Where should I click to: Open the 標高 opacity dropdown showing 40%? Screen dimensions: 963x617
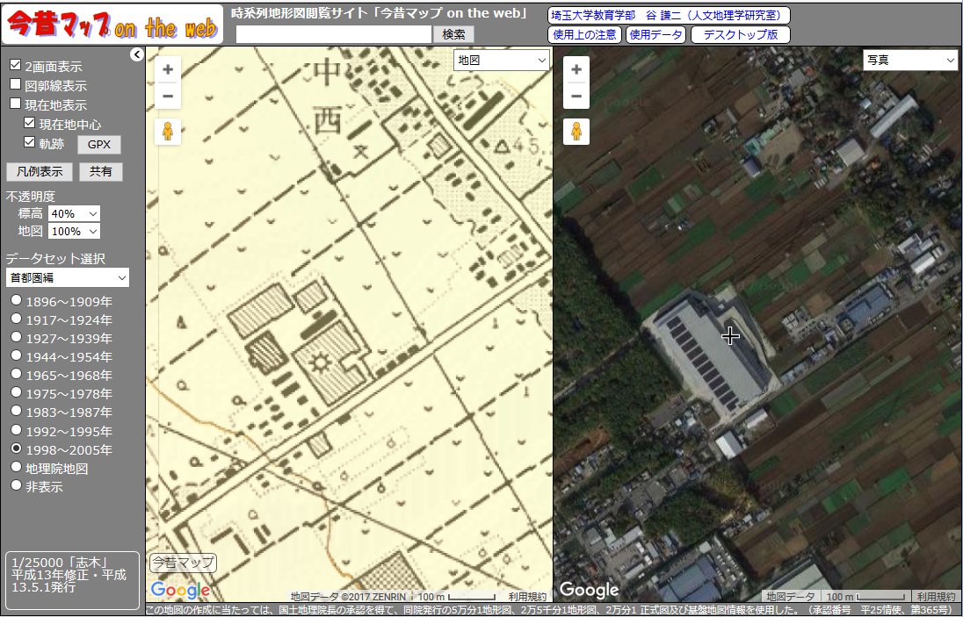pos(75,213)
